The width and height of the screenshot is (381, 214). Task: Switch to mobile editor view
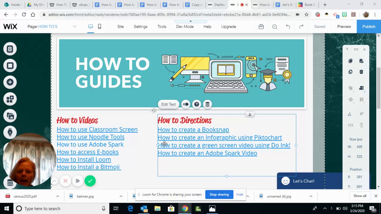pos(99,26)
